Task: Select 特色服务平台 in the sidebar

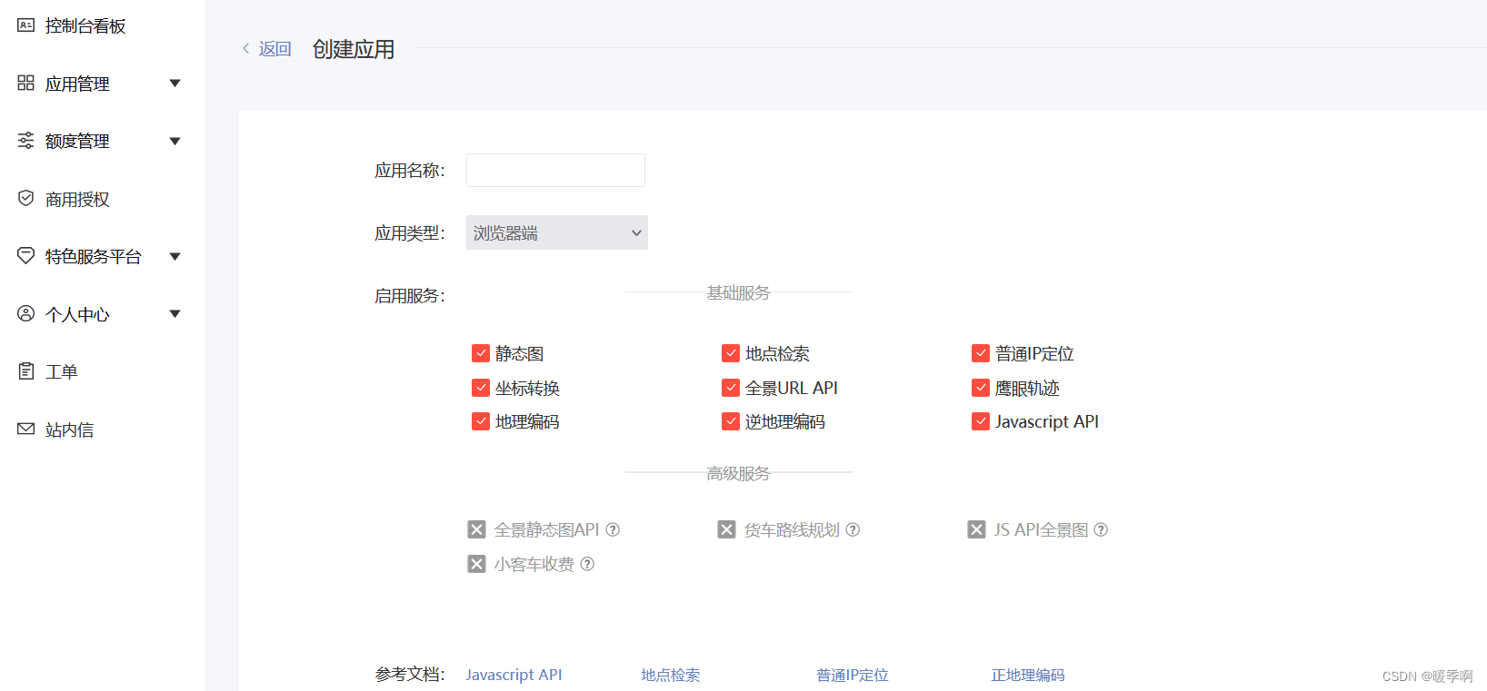Action: [x=94, y=256]
